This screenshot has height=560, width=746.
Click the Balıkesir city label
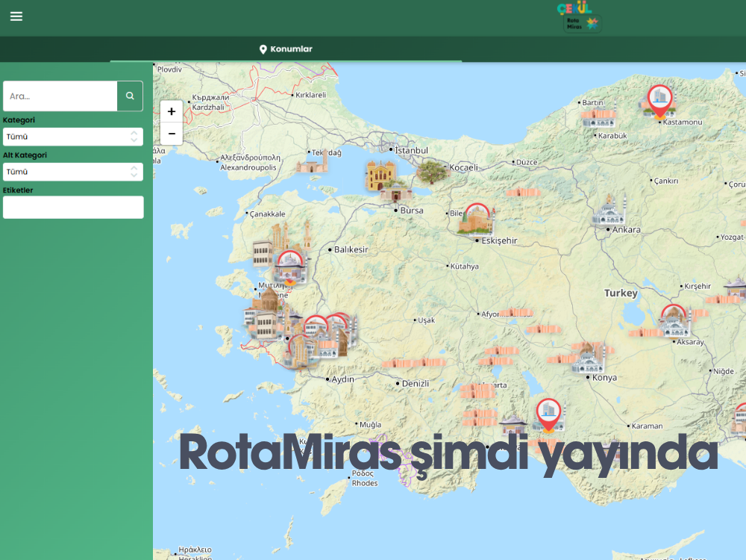[351, 249]
